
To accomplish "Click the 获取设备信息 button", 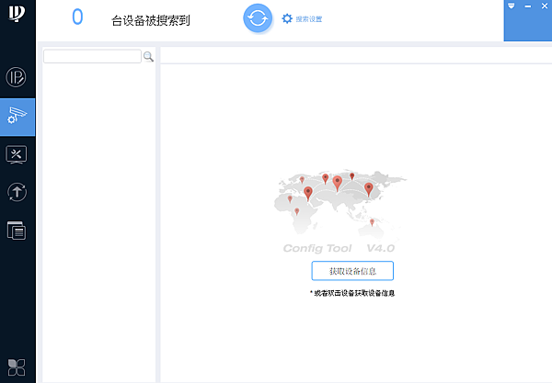I will pos(352,271).
